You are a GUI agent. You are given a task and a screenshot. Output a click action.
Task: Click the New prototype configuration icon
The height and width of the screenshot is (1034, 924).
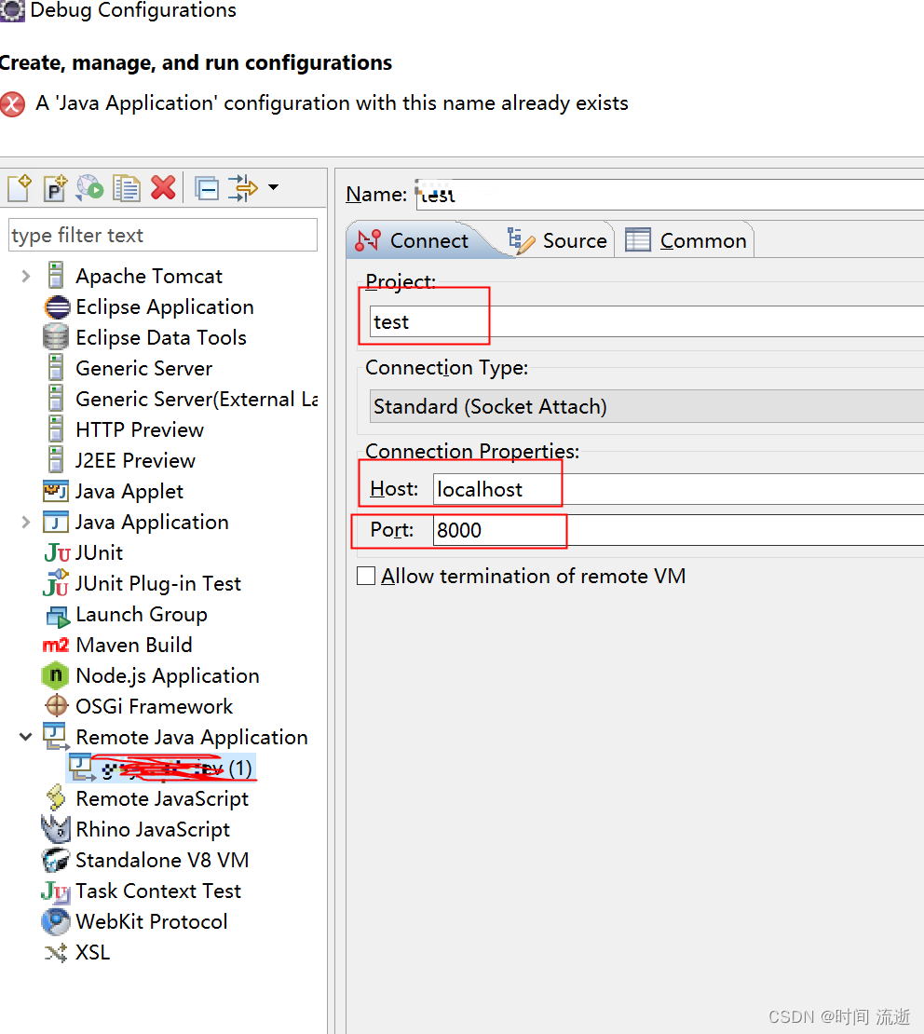[x=55, y=188]
